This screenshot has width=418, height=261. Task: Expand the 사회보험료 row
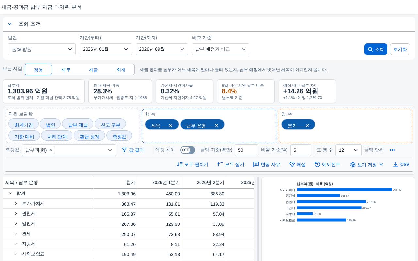[x=16, y=254]
